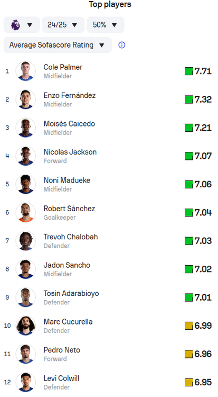
Task: Select Moisés Caicedo's profile picture
Action: (x=25, y=128)
